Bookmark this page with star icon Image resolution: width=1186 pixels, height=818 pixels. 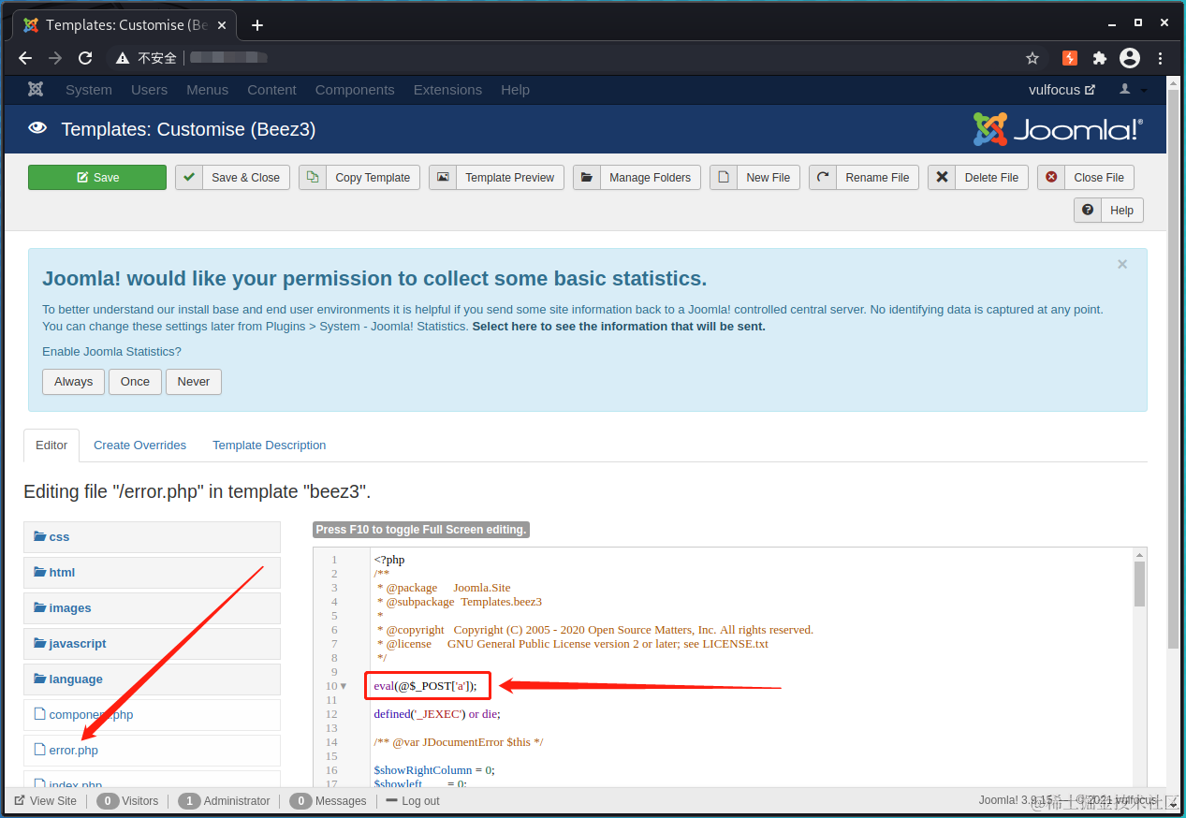1032,58
